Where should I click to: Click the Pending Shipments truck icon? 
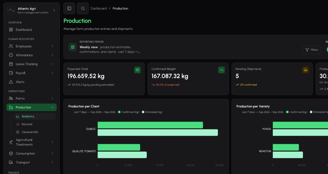click(x=306, y=70)
